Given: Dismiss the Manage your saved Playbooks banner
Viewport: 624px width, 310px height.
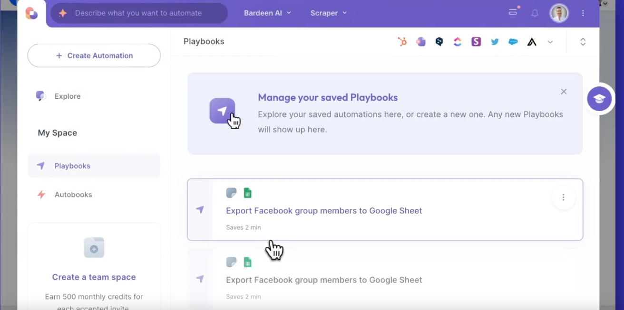Looking at the screenshot, I should (x=564, y=92).
